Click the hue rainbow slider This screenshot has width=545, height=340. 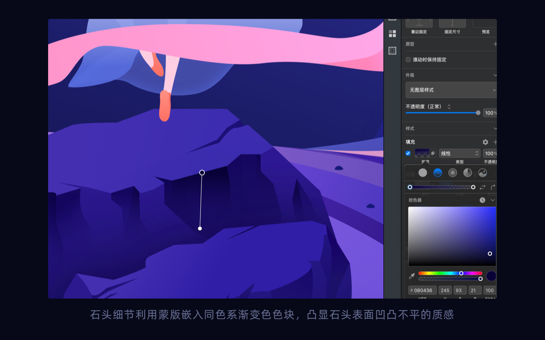pyautogui.click(x=450, y=273)
